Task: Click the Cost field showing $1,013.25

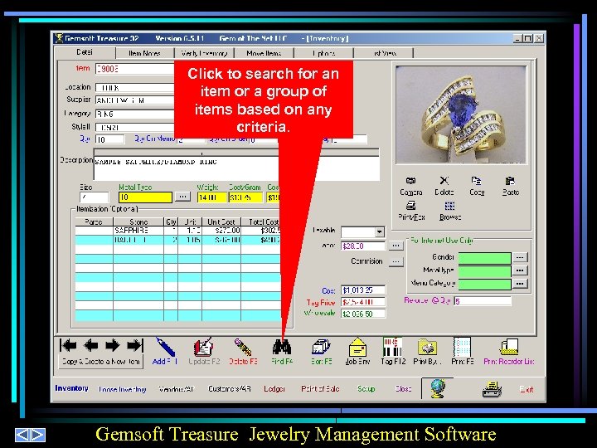Action: [x=363, y=290]
